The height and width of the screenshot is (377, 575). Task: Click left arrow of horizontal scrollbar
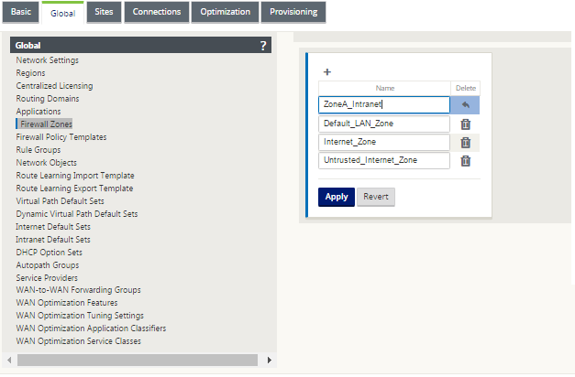pyautogui.click(x=9, y=360)
